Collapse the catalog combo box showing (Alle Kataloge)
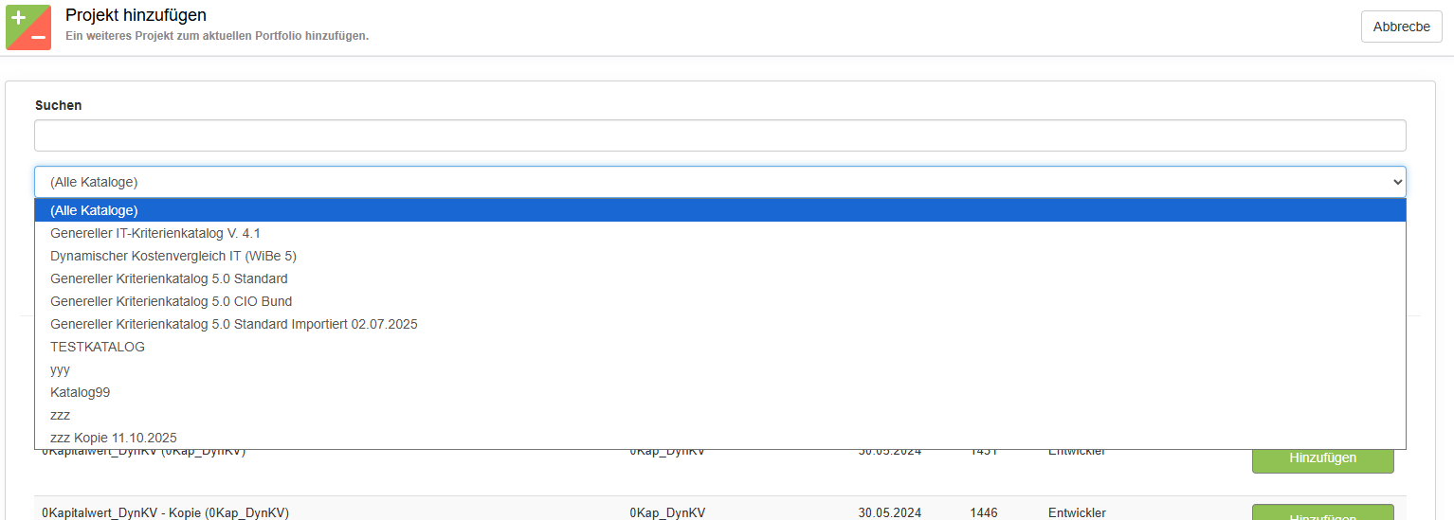Screen dimensions: 1454x520 [719, 182]
